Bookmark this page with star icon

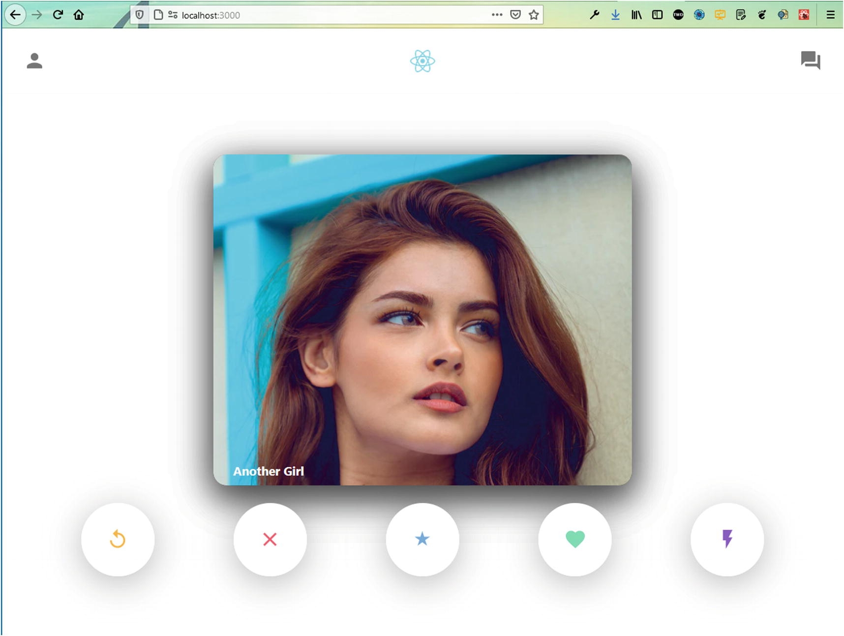[534, 15]
